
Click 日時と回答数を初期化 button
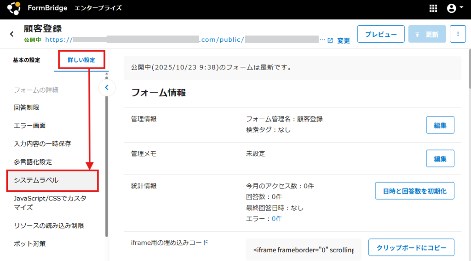click(414, 190)
